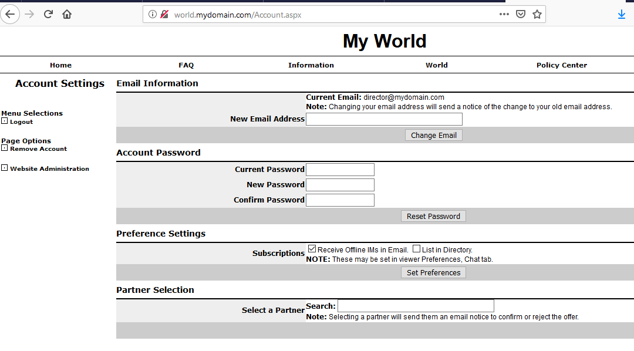Click the box icon beside Remove Account
This screenshot has height=351, width=634.
pyautogui.click(x=5, y=148)
